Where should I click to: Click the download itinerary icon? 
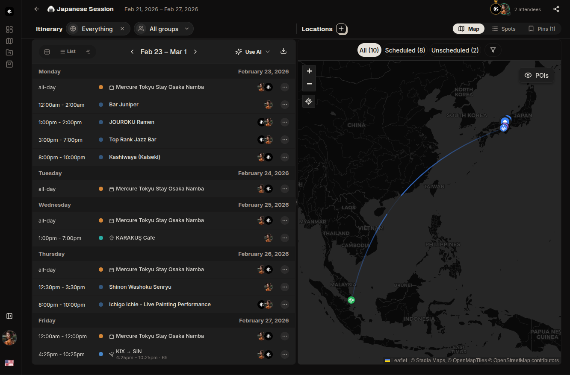283,51
